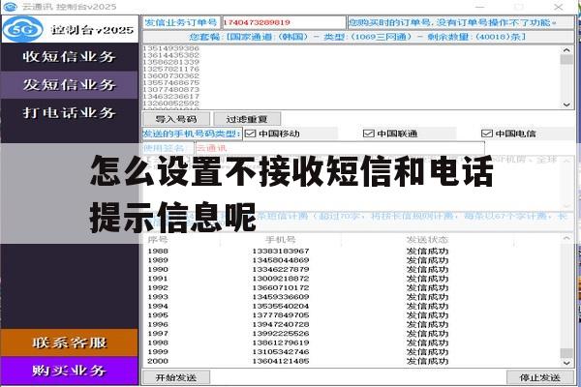Click the 手机号 column header
Screen dimensions: 581x387
point(281,240)
